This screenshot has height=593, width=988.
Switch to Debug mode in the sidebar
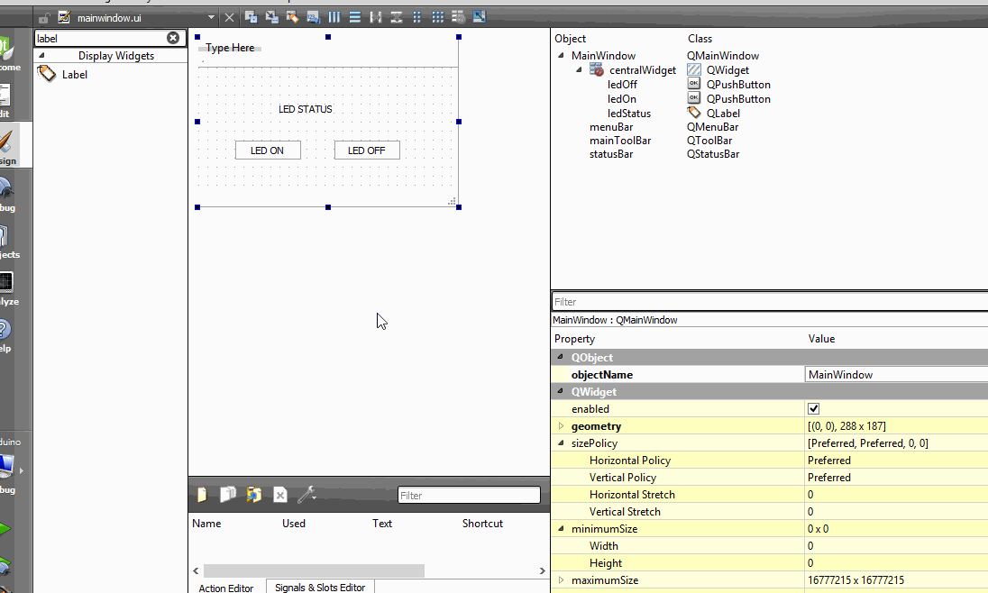coord(7,194)
